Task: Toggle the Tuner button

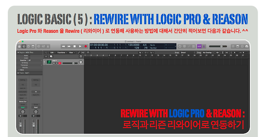Action: pyautogui.click(x=189, y=46)
